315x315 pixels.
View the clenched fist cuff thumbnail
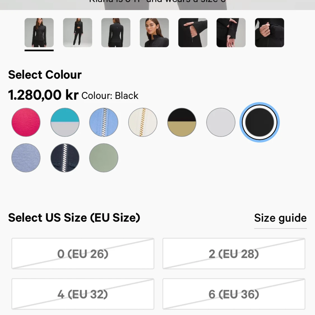pos(270,32)
